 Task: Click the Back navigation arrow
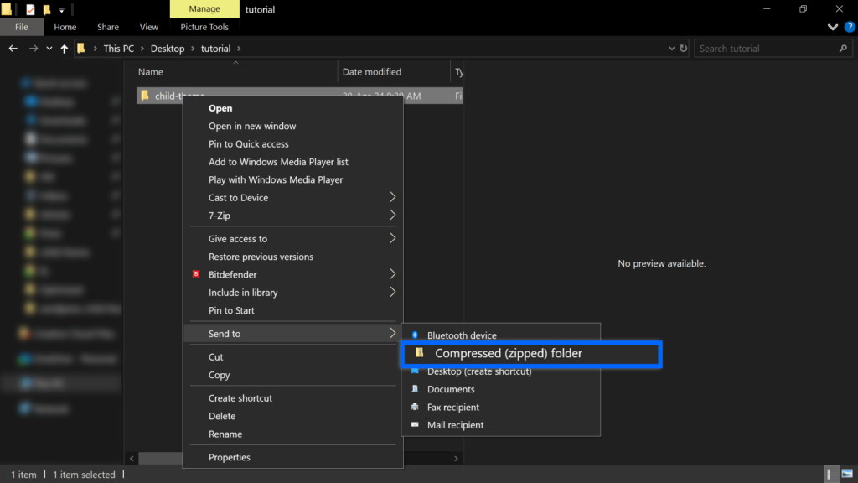click(13, 48)
